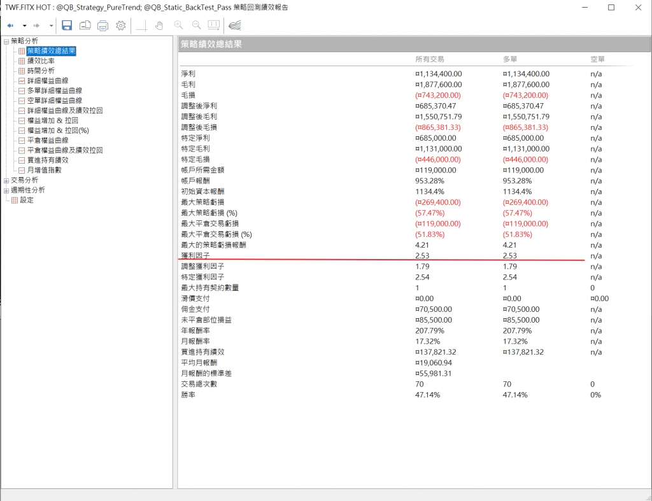Collapse the 策略分析 tree node

click(6, 41)
